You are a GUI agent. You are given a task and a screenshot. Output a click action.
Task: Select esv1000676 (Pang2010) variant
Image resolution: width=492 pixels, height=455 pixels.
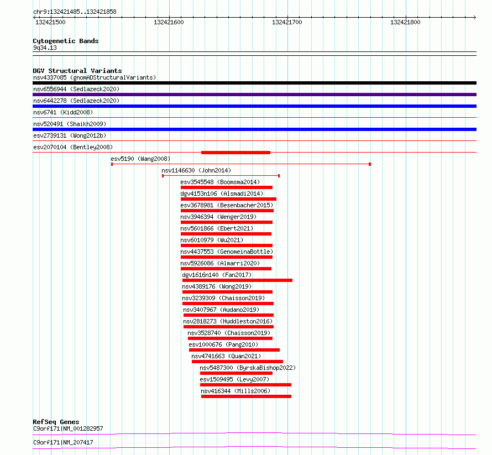tap(223, 344)
